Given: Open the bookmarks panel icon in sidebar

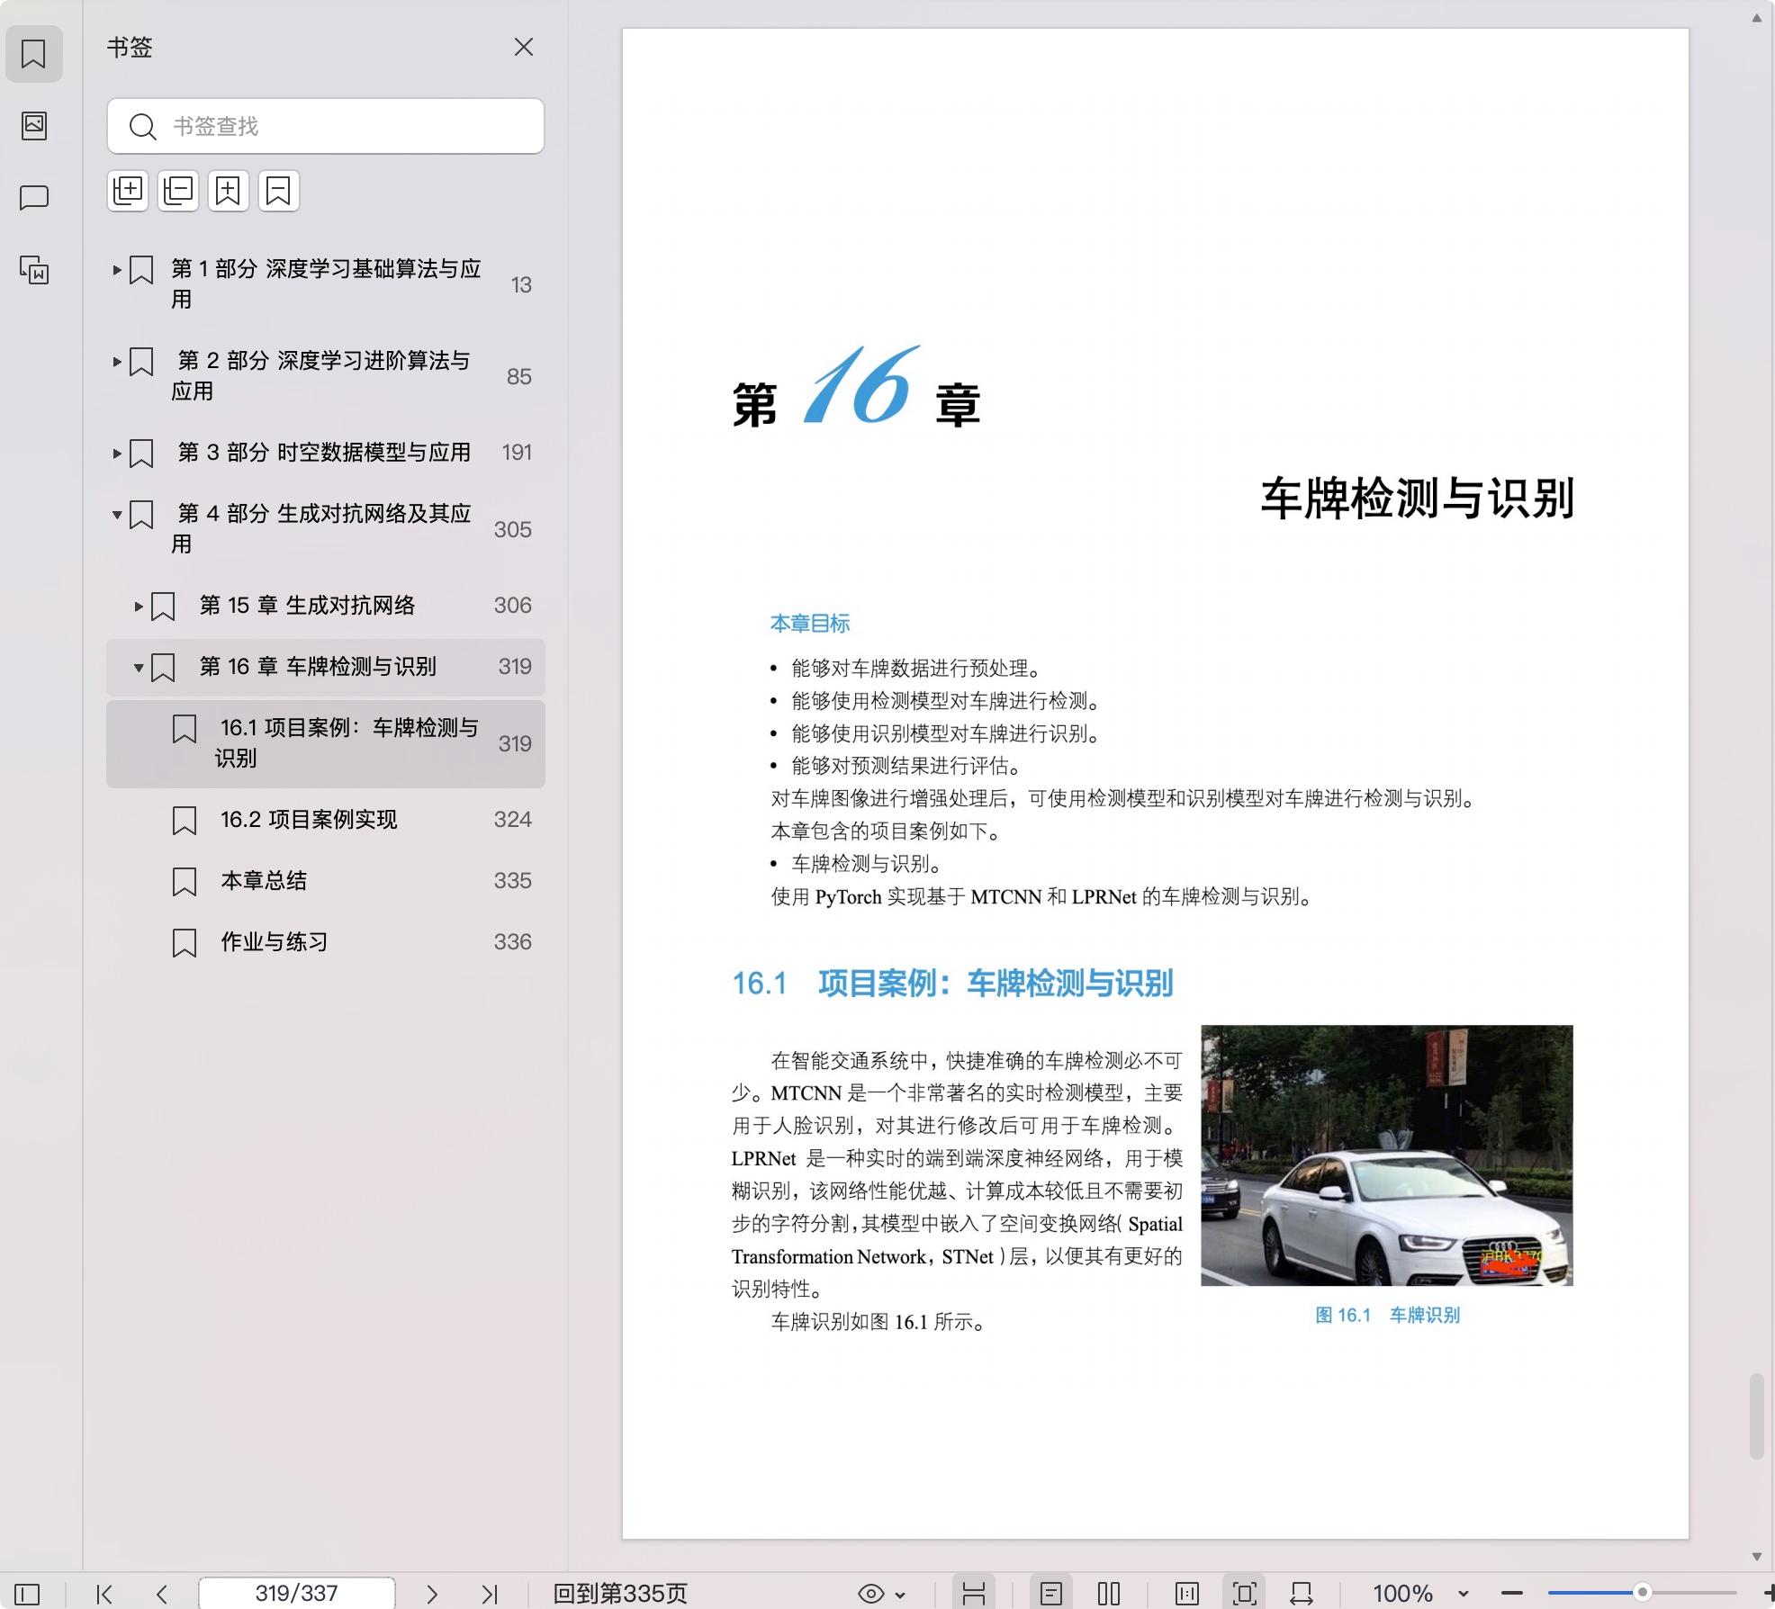Looking at the screenshot, I should 33,54.
